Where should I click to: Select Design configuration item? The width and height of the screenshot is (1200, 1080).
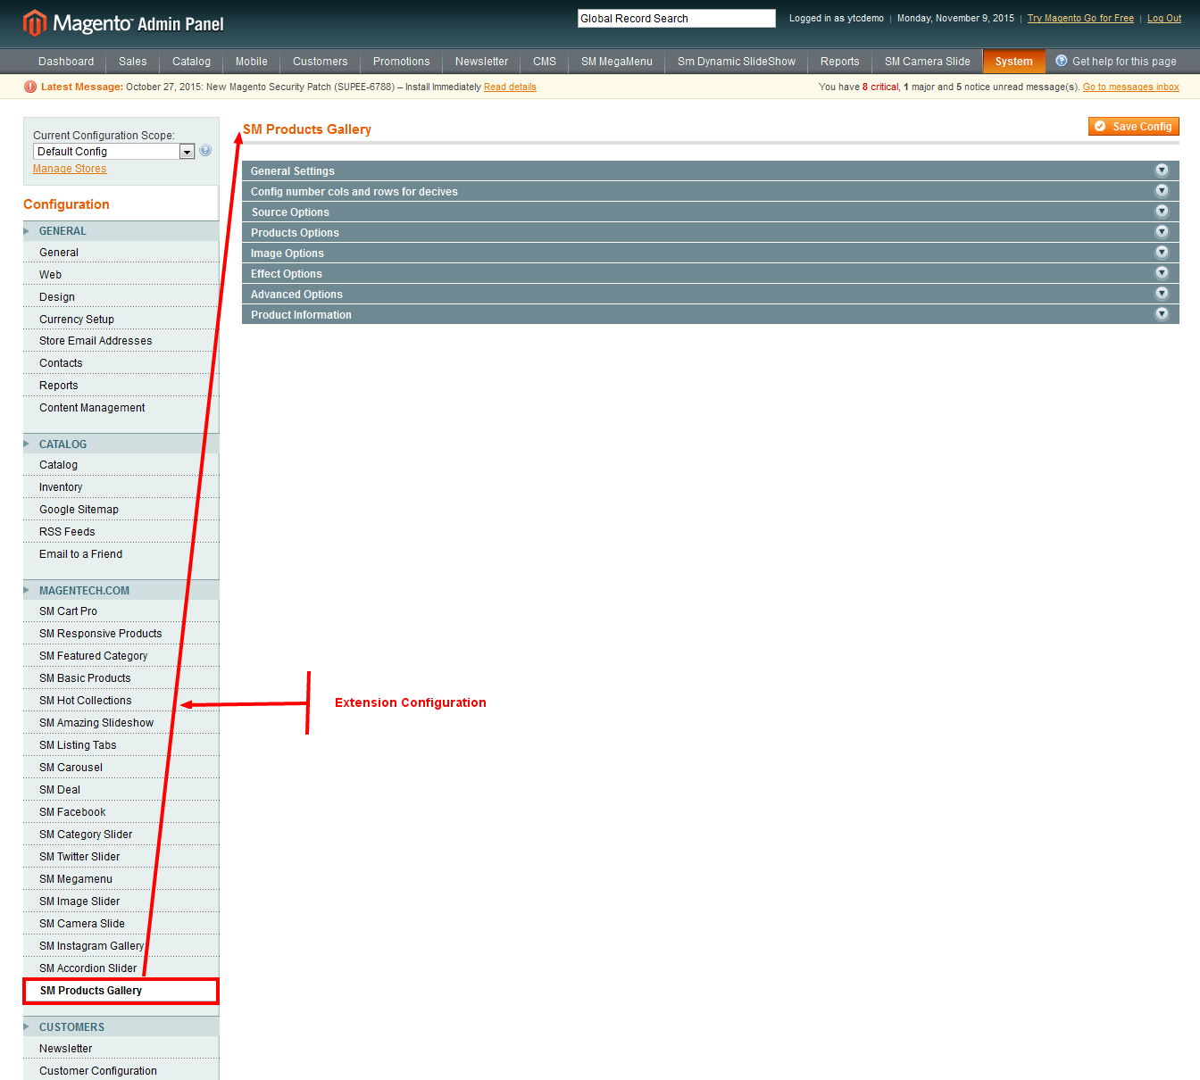pyautogui.click(x=121, y=297)
